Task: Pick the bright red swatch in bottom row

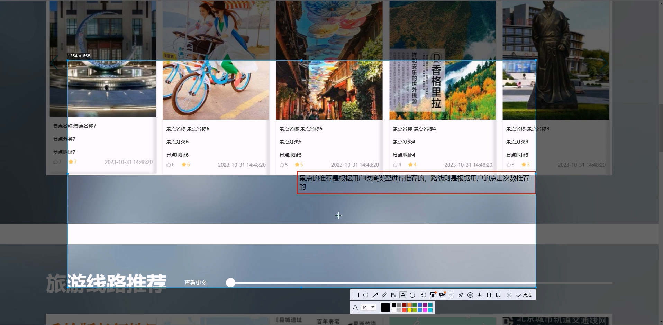Action: pyautogui.click(x=404, y=310)
